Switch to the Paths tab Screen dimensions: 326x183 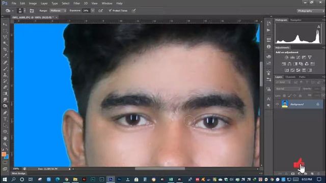(x=302, y=77)
